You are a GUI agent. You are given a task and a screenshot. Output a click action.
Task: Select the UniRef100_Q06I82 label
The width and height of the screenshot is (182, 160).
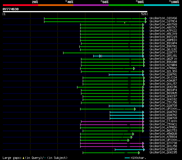[163, 100]
